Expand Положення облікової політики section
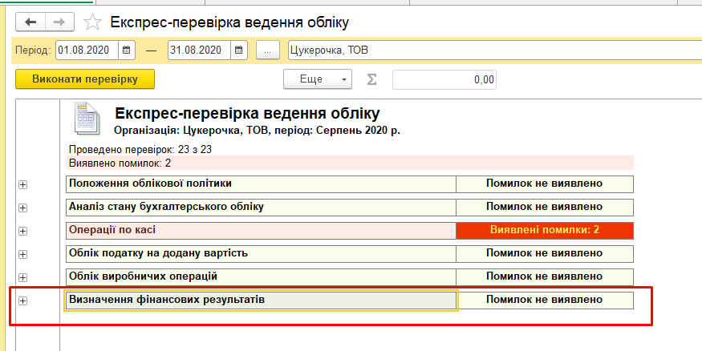The image size is (702, 351). click(22, 184)
